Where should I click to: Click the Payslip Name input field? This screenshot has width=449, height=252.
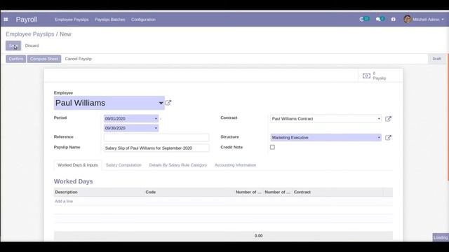(x=156, y=148)
